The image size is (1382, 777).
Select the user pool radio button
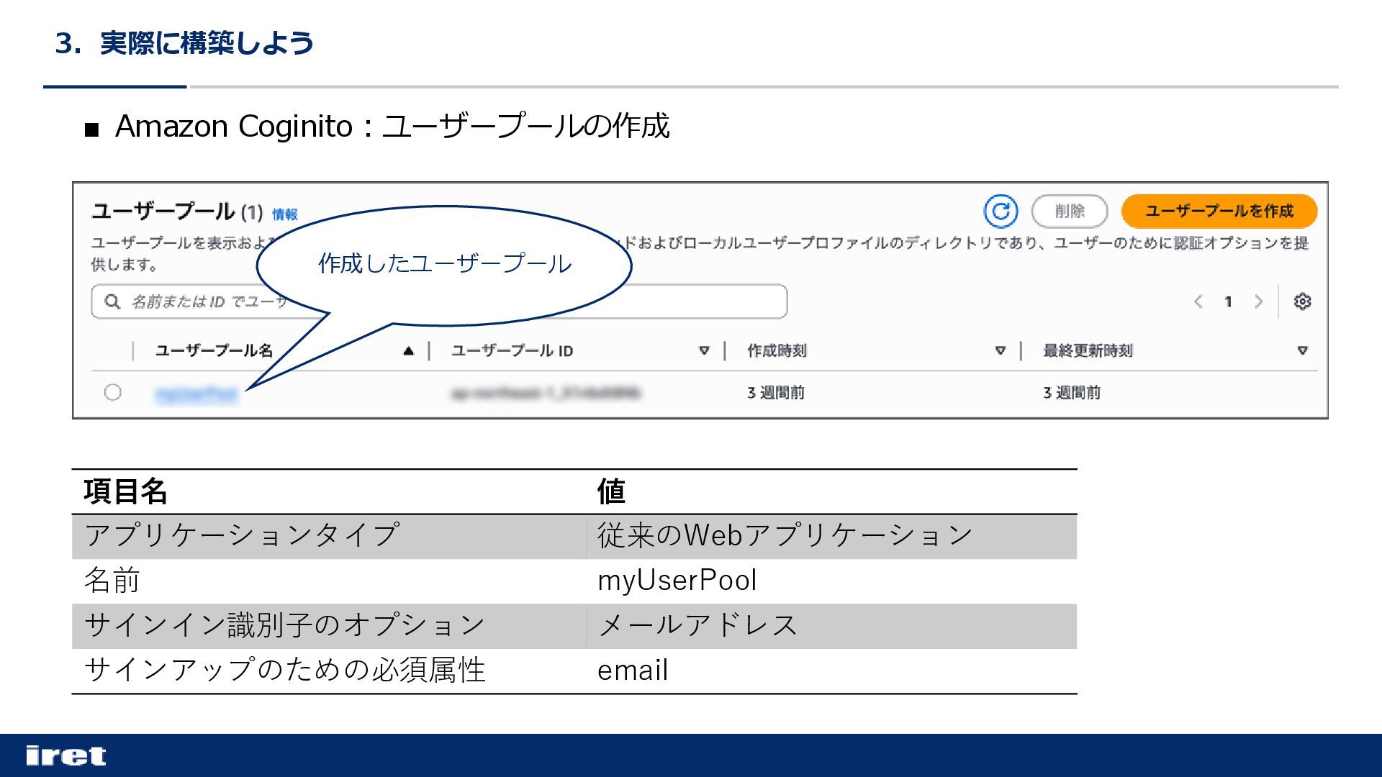(112, 392)
